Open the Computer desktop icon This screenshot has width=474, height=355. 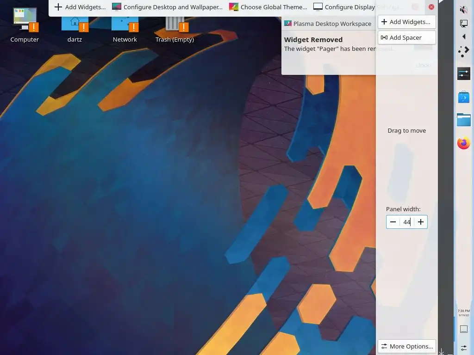click(25, 24)
